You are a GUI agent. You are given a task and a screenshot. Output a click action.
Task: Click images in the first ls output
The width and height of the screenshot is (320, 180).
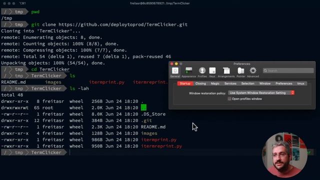coord(53,82)
